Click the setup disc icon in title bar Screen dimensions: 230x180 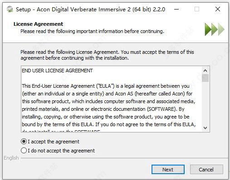pyautogui.click(x=10, y=9)
